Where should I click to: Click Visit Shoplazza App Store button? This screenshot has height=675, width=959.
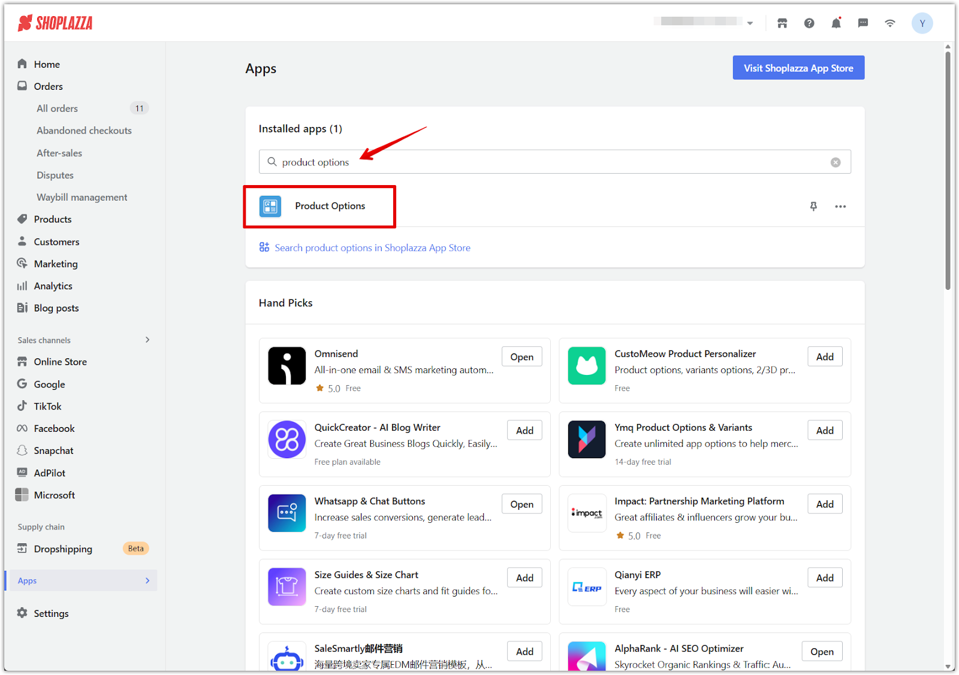pyautogui.click(x=798, y=68)
